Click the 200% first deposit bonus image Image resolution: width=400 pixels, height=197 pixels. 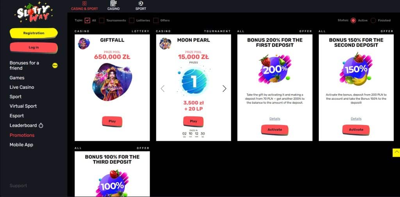pos(275,69)
